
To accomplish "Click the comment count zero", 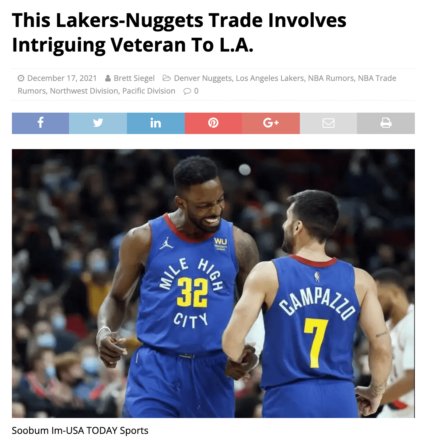I will [196, 91].
